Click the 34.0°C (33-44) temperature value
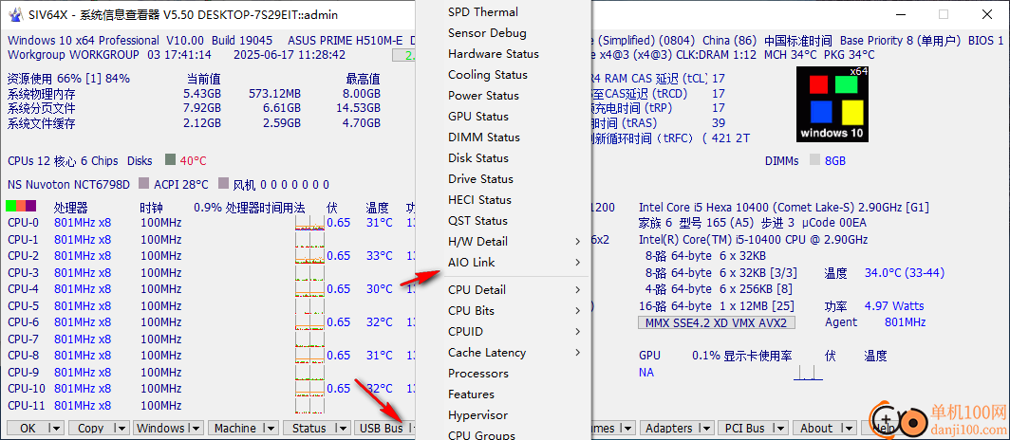The image size is (1010, 440). point(905,273)
